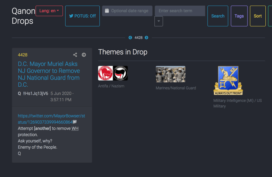Click the Antifa / Nazism theme image
Image resolution: width=272 pixels, height=177 pixels.
coord(113,73)
